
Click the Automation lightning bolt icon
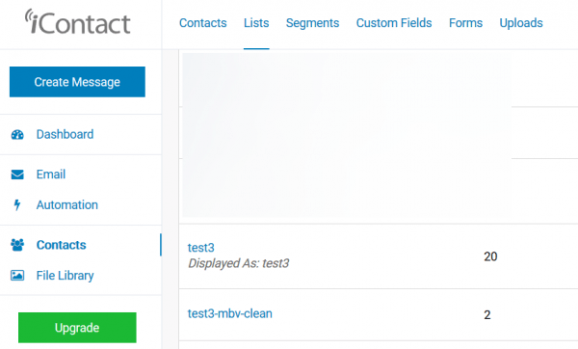[x=17, y=204]
